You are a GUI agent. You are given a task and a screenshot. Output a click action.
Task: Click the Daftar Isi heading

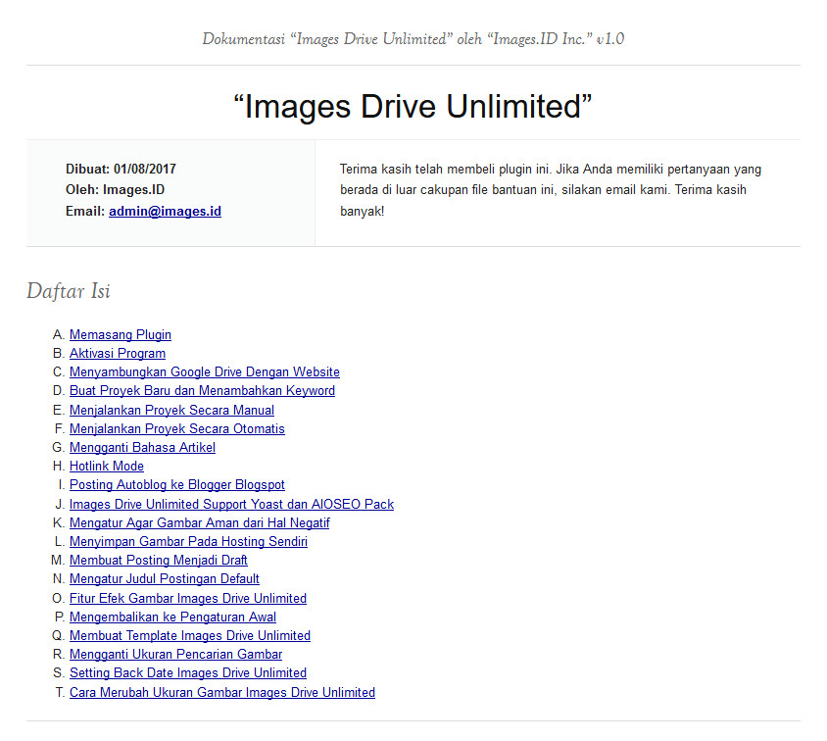pyautogui.click(x=69, y=291)
